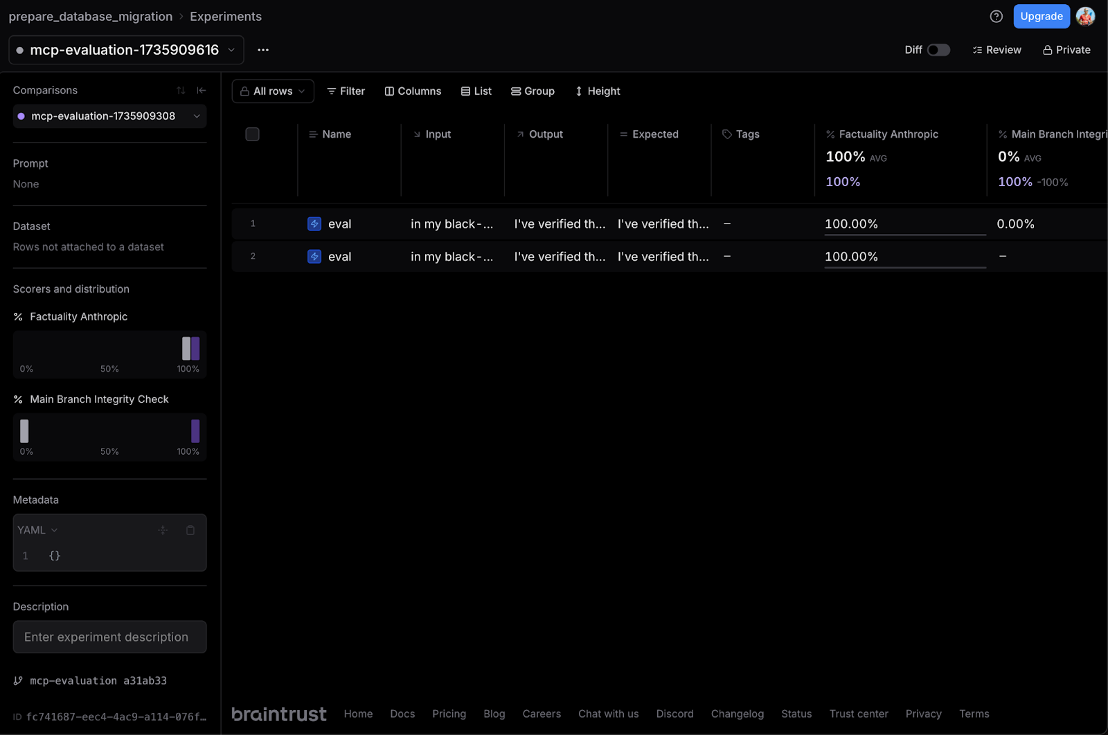The image size is (1108, 735).
Task: Swap comparisons using the up-down arrows icon
Action: pos(181,91)
